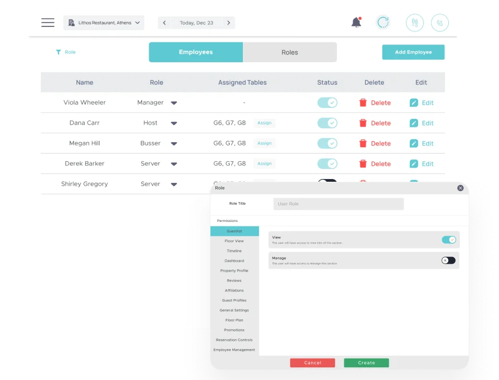Select Reservation Controls permission section
The width and height of the screenshot is (499, 380).
235,340
